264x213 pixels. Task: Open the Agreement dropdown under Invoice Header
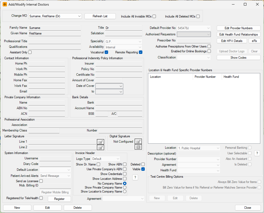click(124, 198)
